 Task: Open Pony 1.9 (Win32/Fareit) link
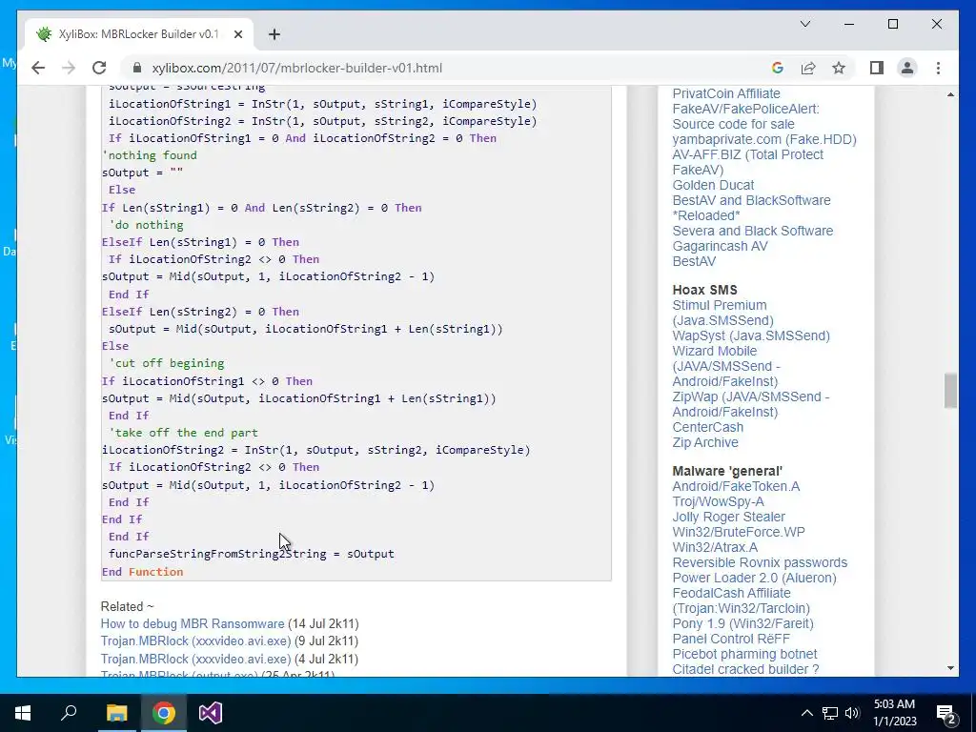coord(743,623)
